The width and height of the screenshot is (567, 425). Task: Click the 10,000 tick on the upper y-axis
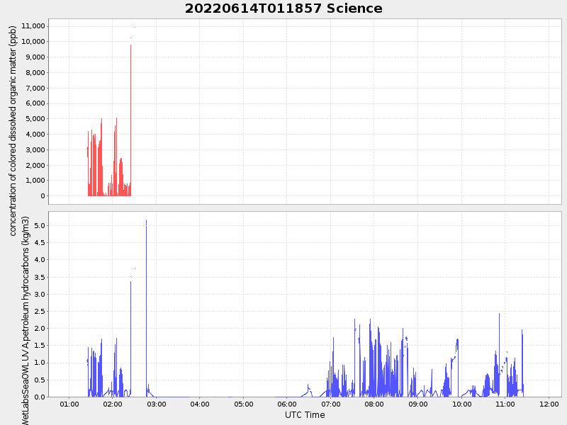pyautogui.click(x=33, y=42)
